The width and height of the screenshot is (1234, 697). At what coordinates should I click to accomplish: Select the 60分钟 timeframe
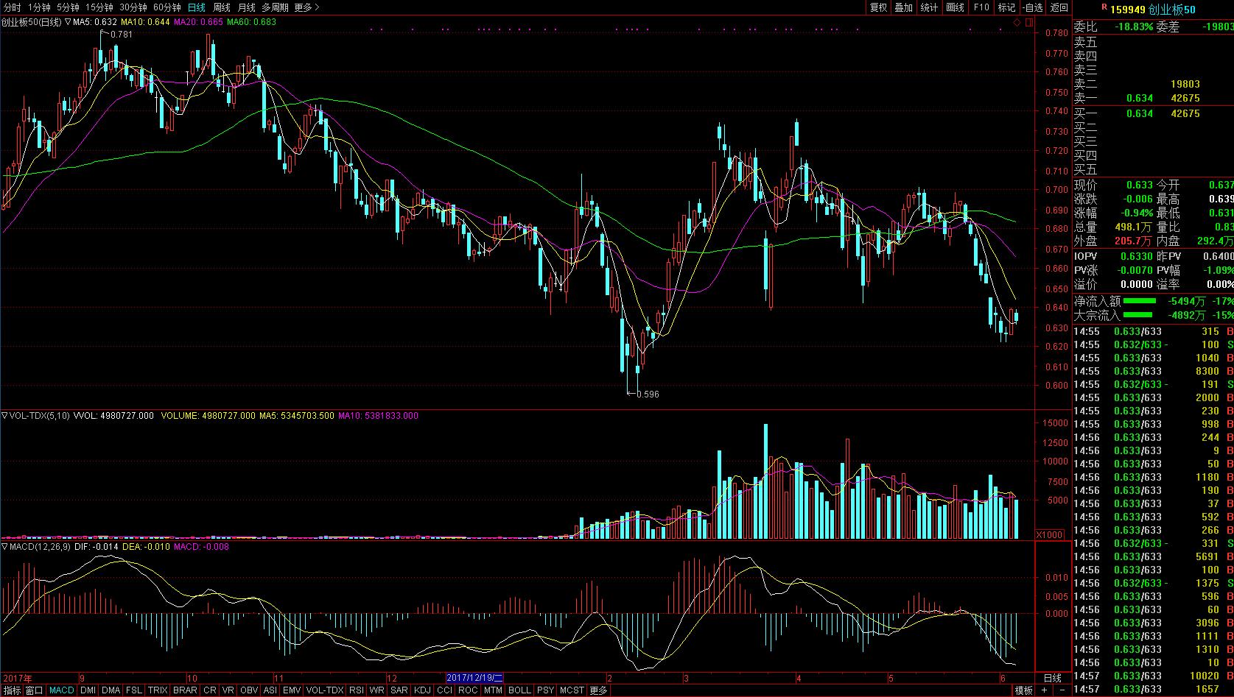point(167,7)
